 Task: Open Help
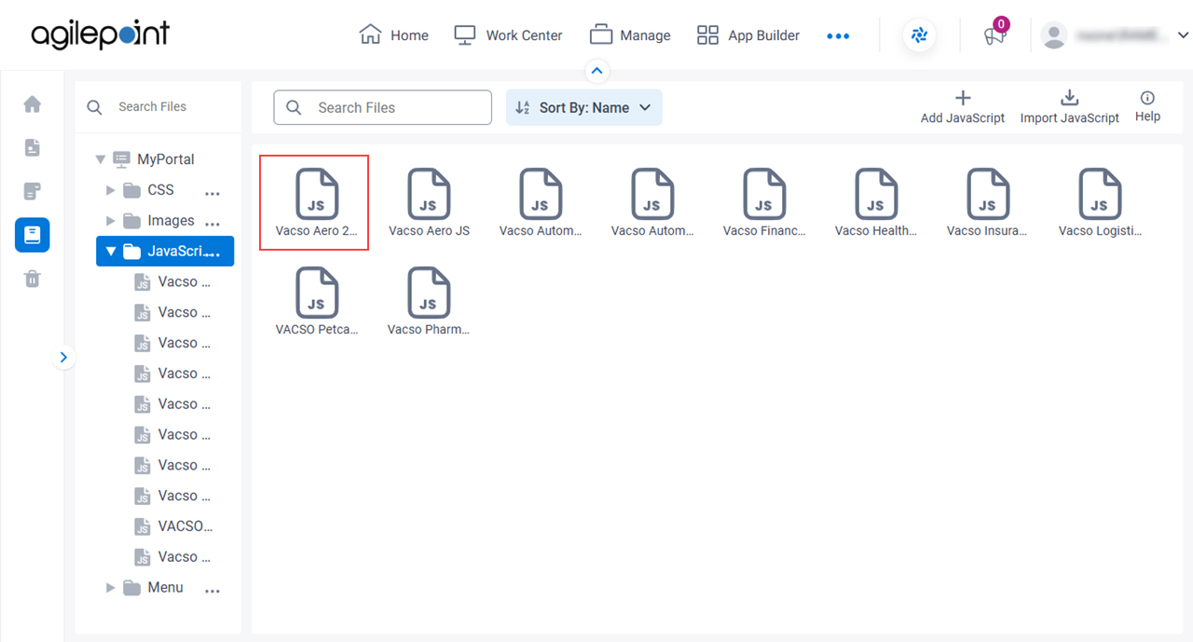pos(1147,107)
